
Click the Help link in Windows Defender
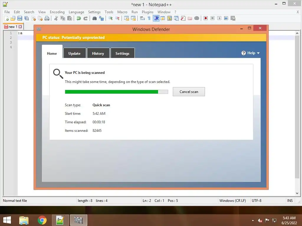pos(251,53)
